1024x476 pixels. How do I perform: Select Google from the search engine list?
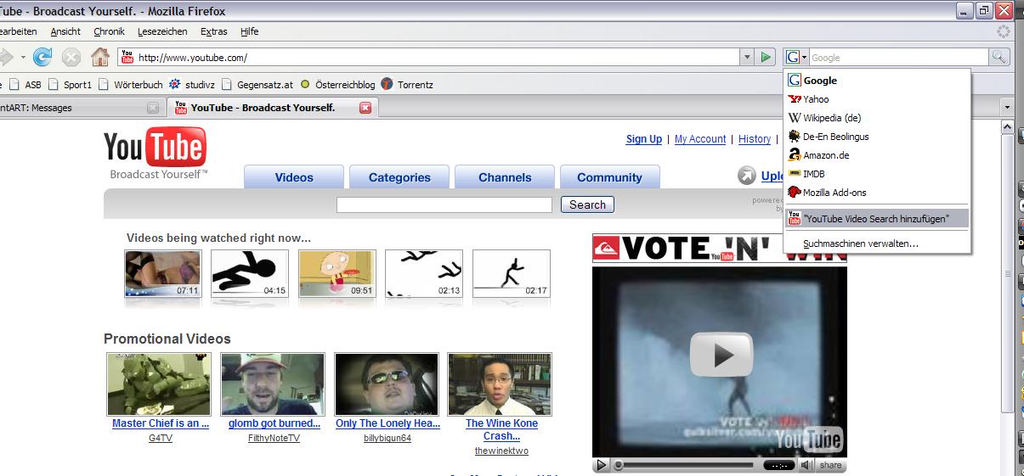coord(877,81)
